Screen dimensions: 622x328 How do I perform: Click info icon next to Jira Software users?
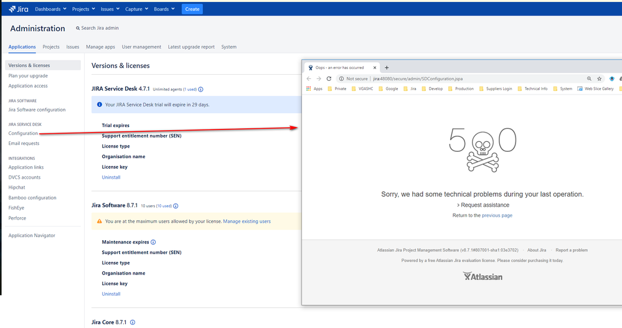pos(176,206)
